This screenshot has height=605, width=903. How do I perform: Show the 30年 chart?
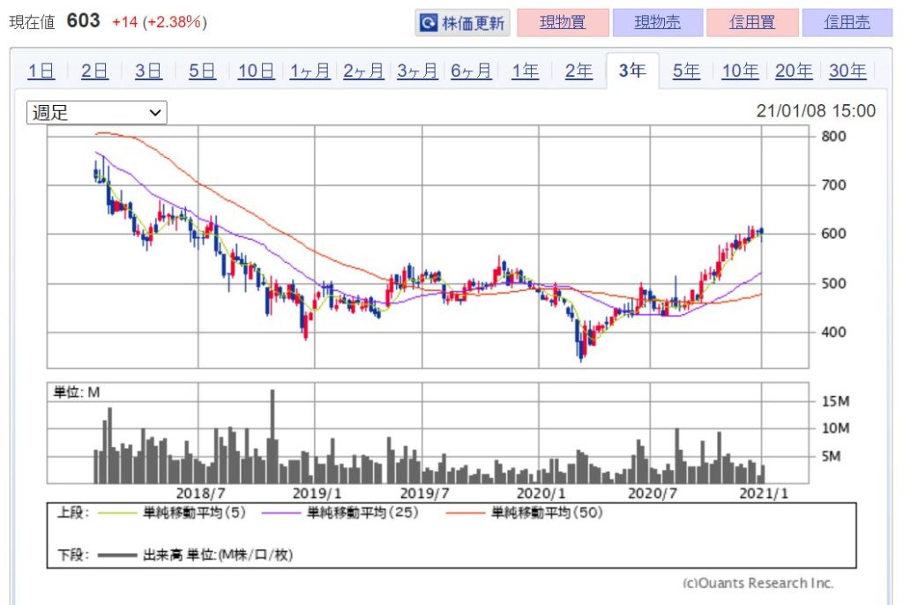coord(847,71)
